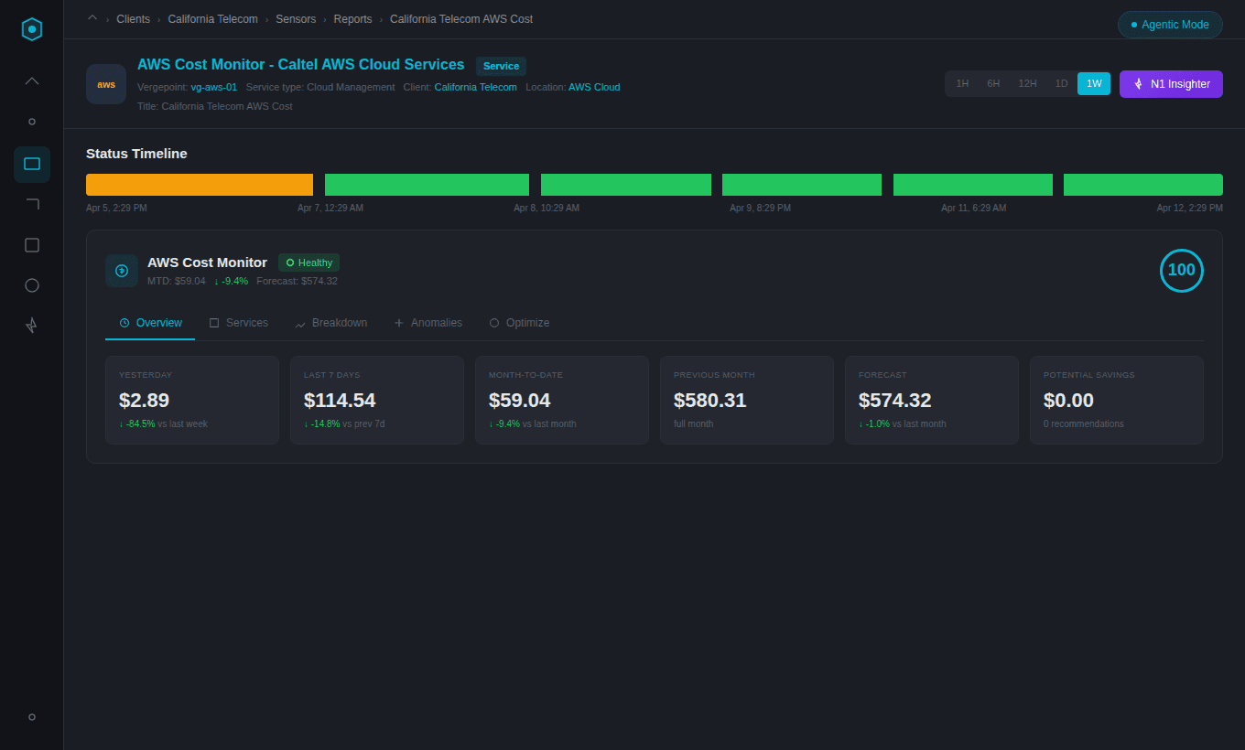The width and height of the screenshot is (1245, 750).
Task: Click the AWS Cost Monitor - Caltel page title
Action: click(300, 65)
